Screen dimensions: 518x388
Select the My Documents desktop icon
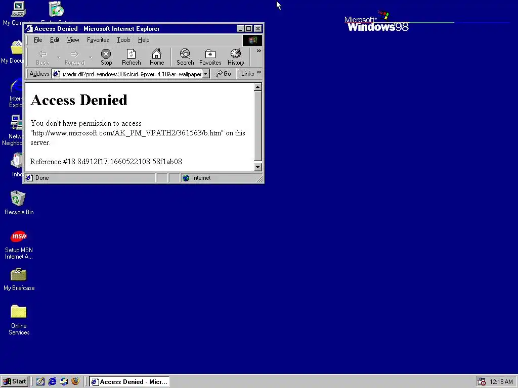click(13, 52)
